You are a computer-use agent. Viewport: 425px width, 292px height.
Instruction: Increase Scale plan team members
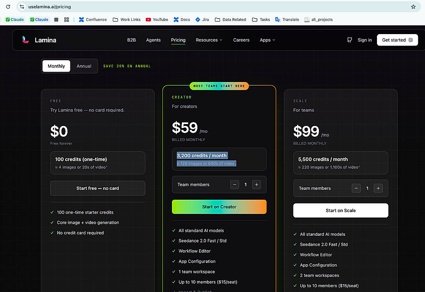(378, 188)
